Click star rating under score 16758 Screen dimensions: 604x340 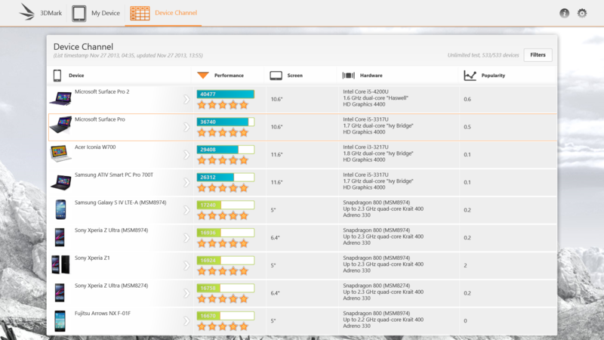tap(223, 299)
